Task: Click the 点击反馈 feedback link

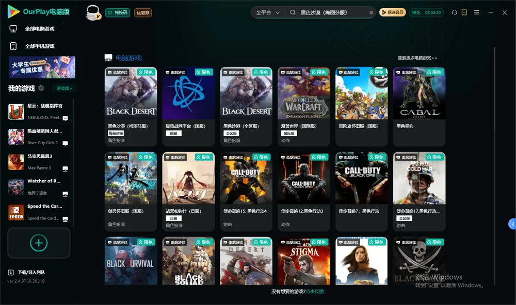Action: (315, 291)
